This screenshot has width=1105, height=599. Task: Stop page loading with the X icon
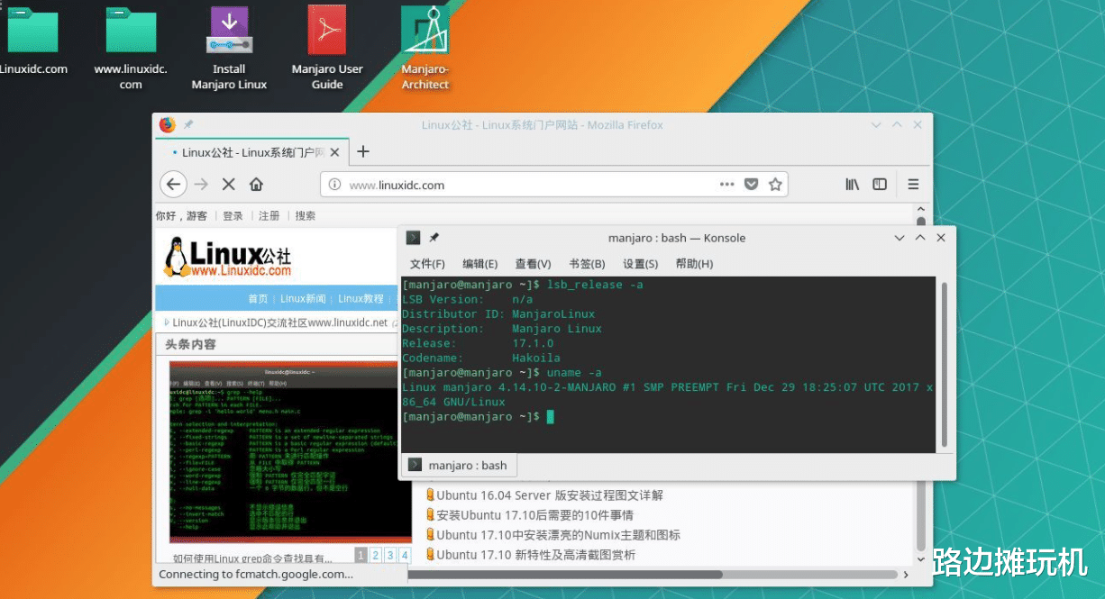(x=228, y=184)
